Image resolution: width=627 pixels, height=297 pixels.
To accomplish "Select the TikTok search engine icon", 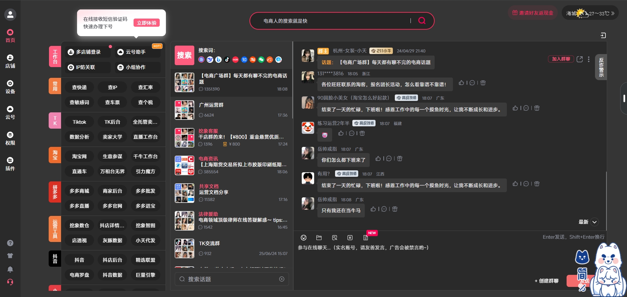I will tap(228, 60).
